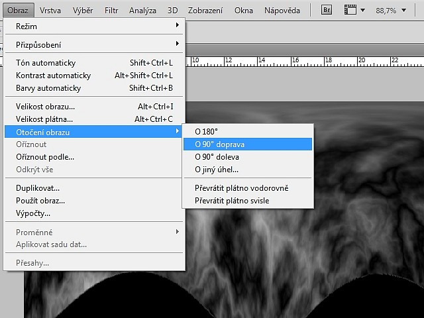Select Otočení obrazu menu entry
Screen dimensions: 424x318
[x=93, y=132]
